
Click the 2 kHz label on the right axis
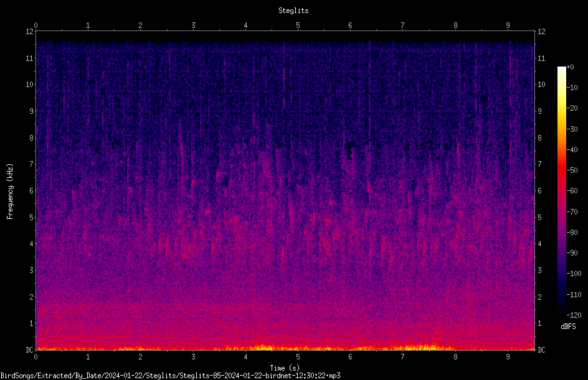pos(539,297)
